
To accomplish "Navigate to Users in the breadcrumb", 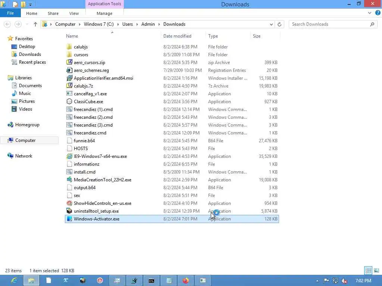I will pos(128,24).
